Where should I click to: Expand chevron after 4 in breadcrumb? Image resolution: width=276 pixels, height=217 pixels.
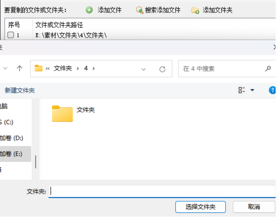[x=93, y=69]
